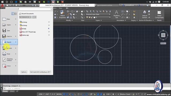The image size is (171, 96).
Task: Toggle grid display in status bar
Action: pyautogui.click(x=64, y=94)
